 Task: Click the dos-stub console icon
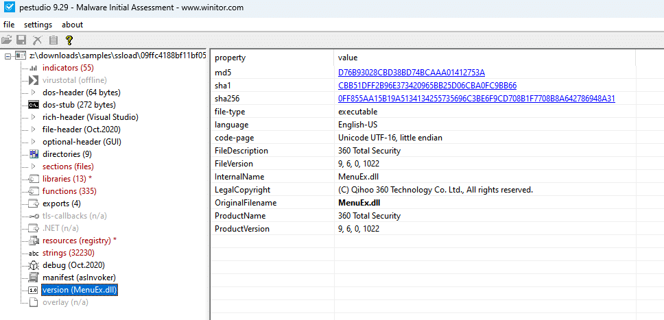coord(34,105)
